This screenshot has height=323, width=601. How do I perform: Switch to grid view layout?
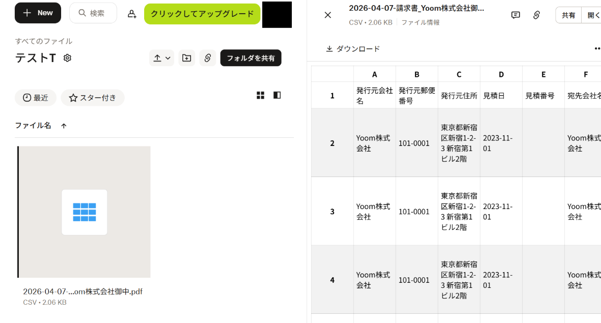(x=260, y=95)
